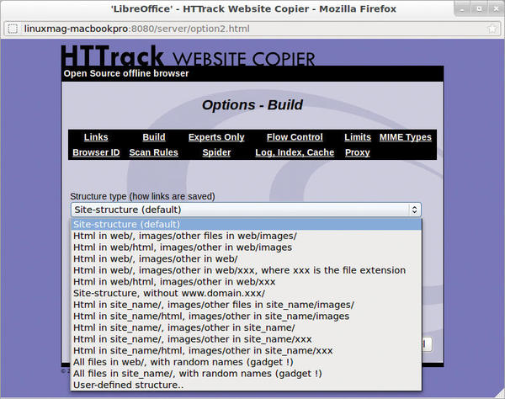Go to Spider options link
The height and width of the screenshot is (399, 505).
(216, 152)
